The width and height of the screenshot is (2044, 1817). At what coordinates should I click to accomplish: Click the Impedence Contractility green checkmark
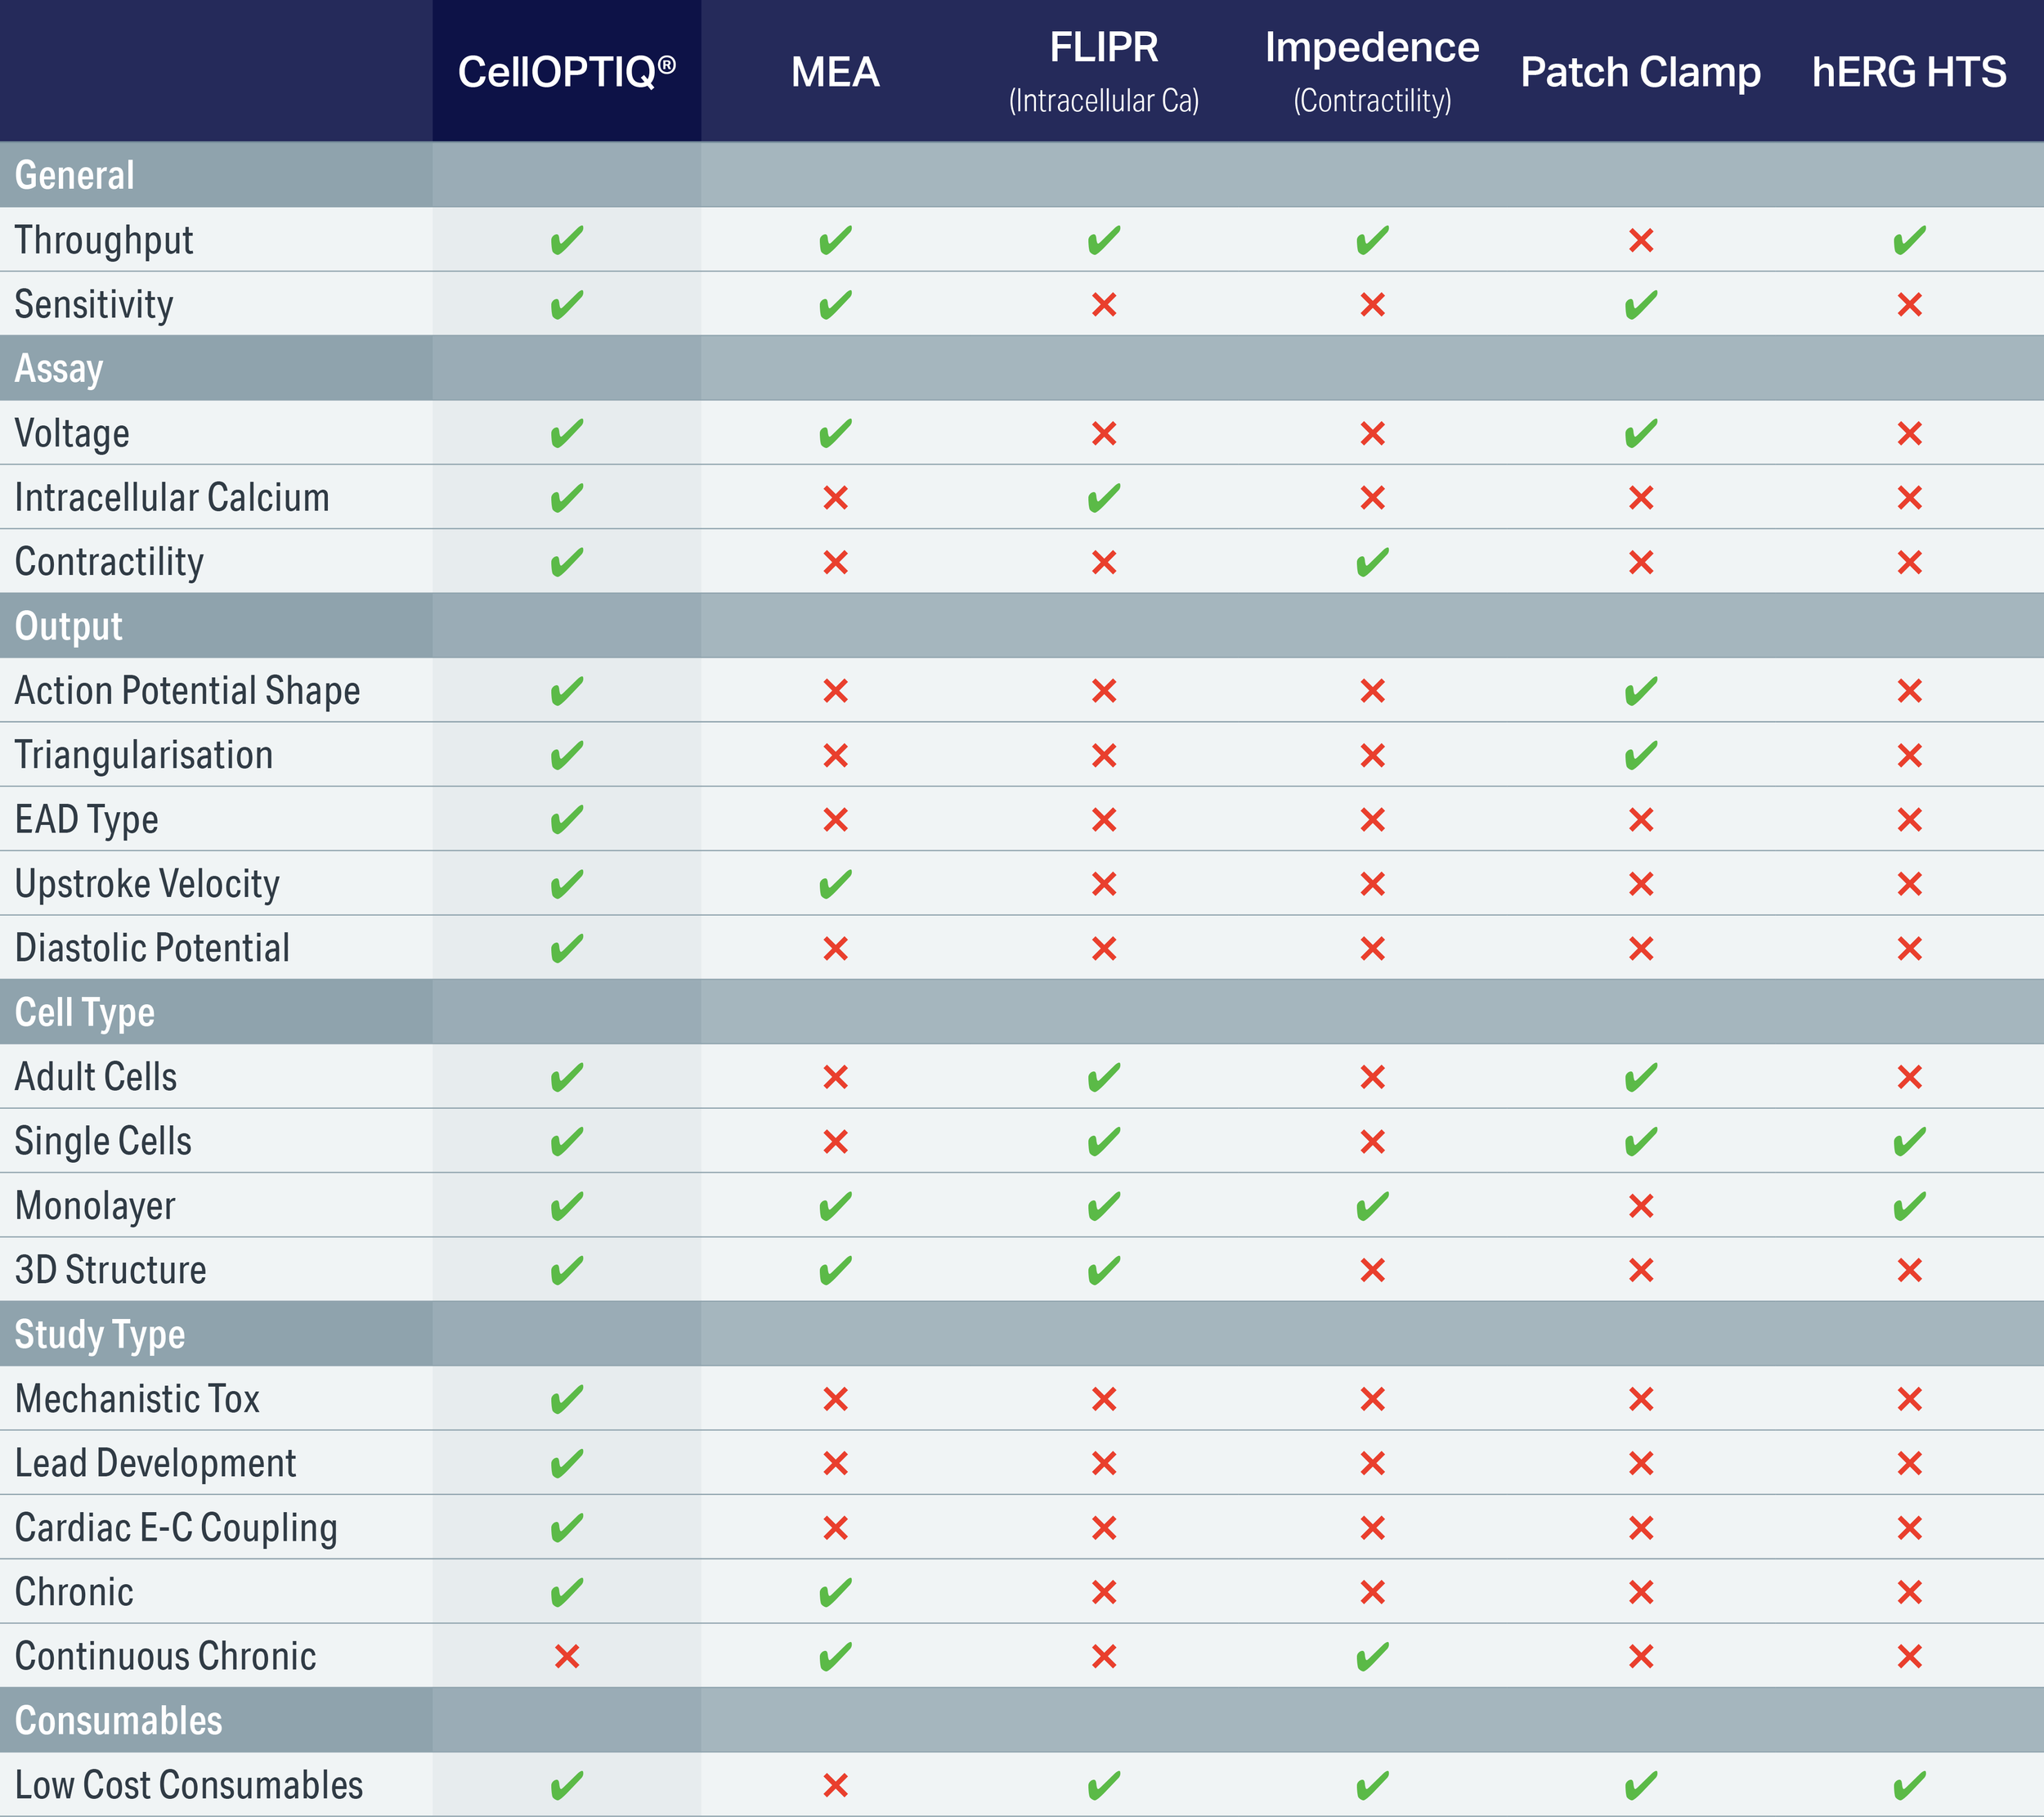coord(1373,562)
